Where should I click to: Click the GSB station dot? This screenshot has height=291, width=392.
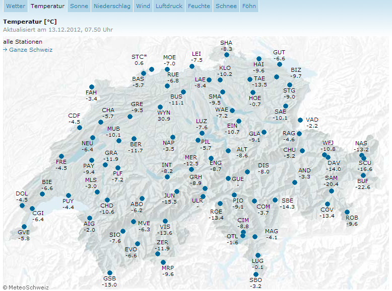coord(110,273)
